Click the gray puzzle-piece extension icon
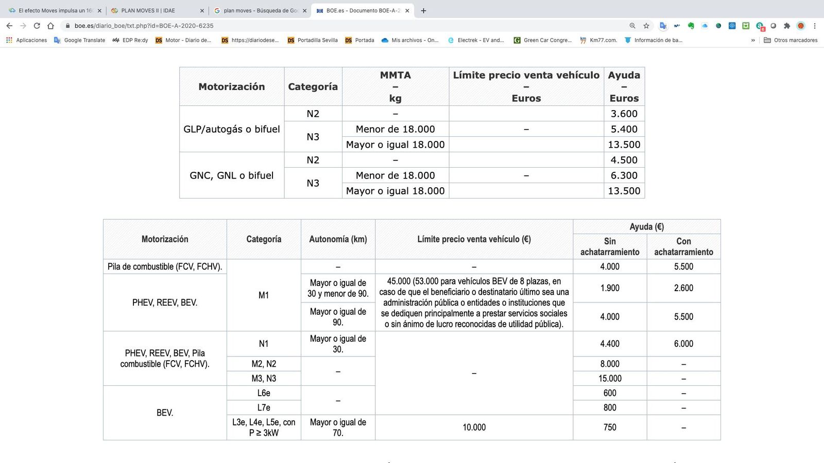Screen dimensions: 824x463 tap(787, 25)
